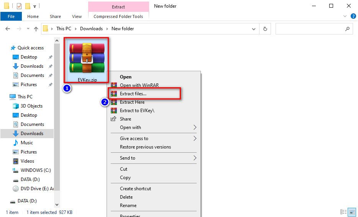Viewport: 358px width, 217px height.
Task: Expand the Open with submenu
Action: click(x=153, y=127)
